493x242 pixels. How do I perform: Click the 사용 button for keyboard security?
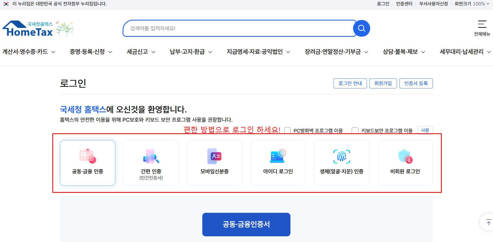click(x=425, y=130)
